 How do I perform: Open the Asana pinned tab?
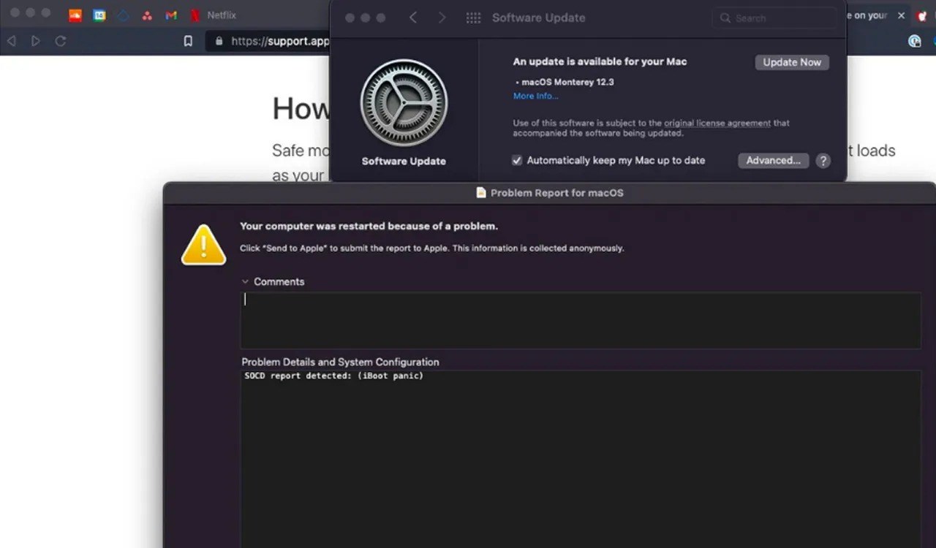147,15
